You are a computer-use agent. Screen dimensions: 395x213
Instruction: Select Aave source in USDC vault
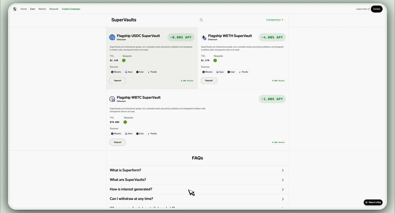point(129,72)
